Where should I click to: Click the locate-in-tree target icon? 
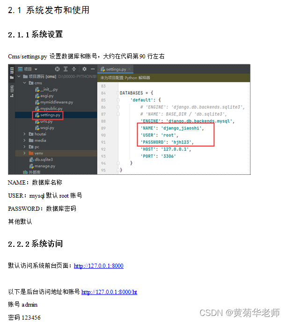click(x=57, y=69)
